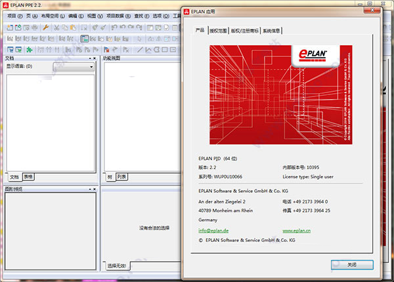Image resolution: width=394 pixels, height=282 pixels.
Task: Click the 版本: 2.2 text
Action: (208, 167)
